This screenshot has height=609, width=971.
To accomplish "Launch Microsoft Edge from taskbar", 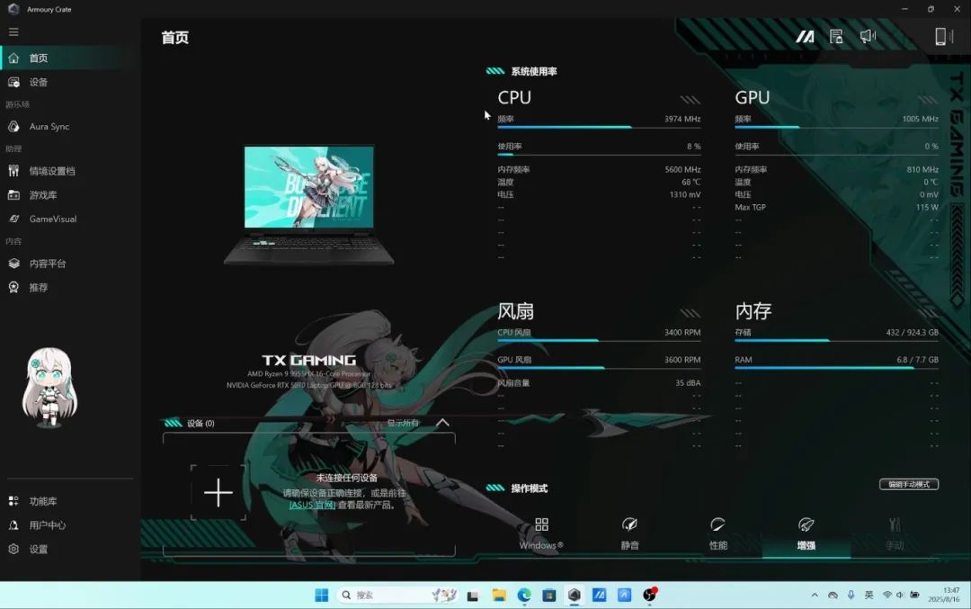I will tap(524, 596).
